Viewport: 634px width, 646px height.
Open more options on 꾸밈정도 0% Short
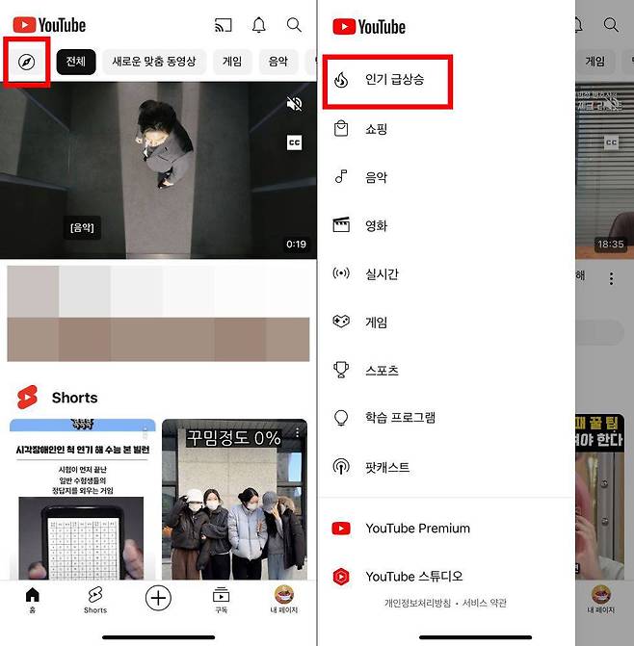coord(297,432)
